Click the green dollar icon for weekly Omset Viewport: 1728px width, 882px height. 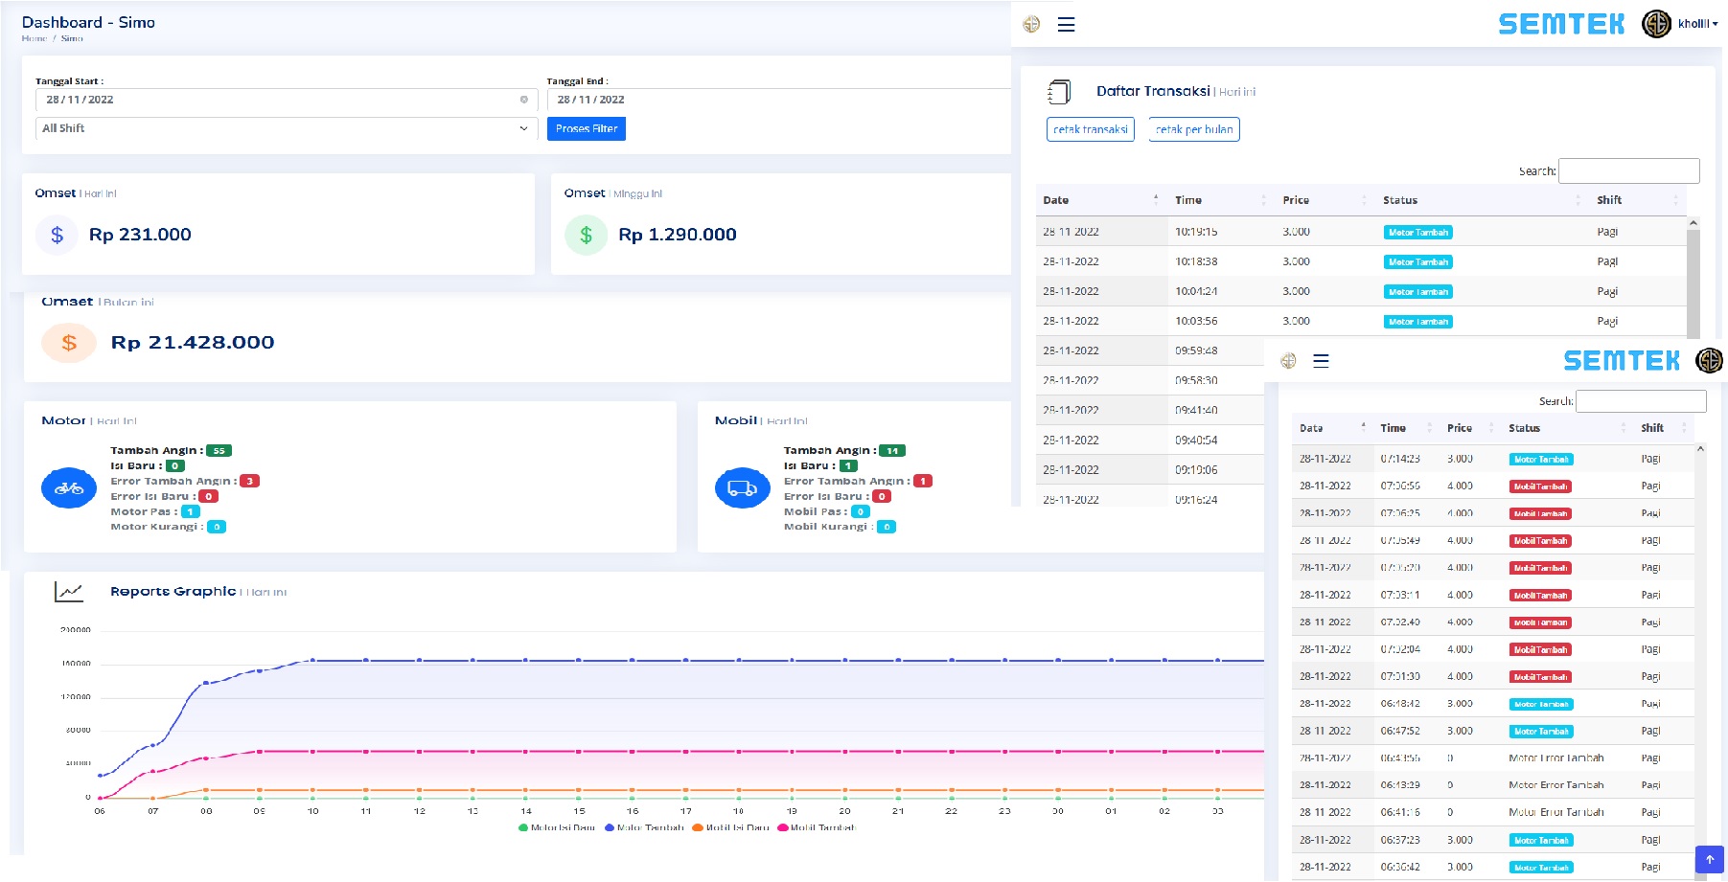[x=586, y=235]
